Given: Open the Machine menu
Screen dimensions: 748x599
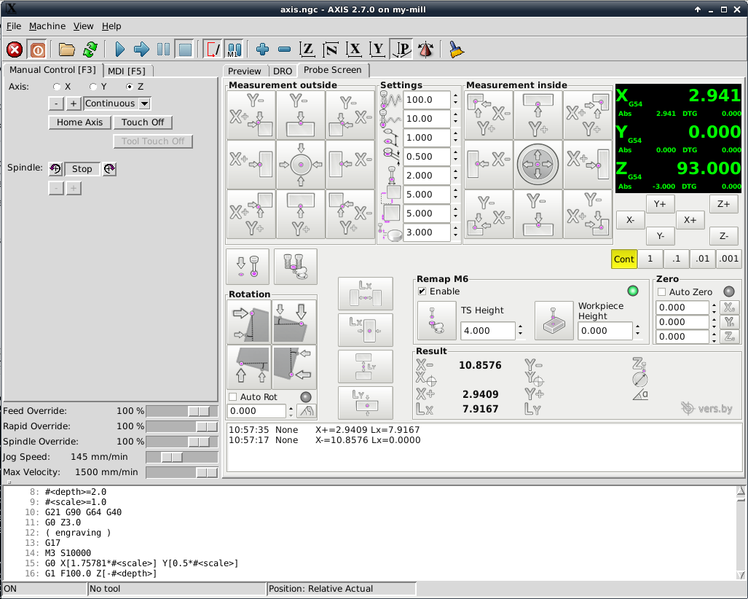Looking at the screenshot, I should tap(47, 26).
